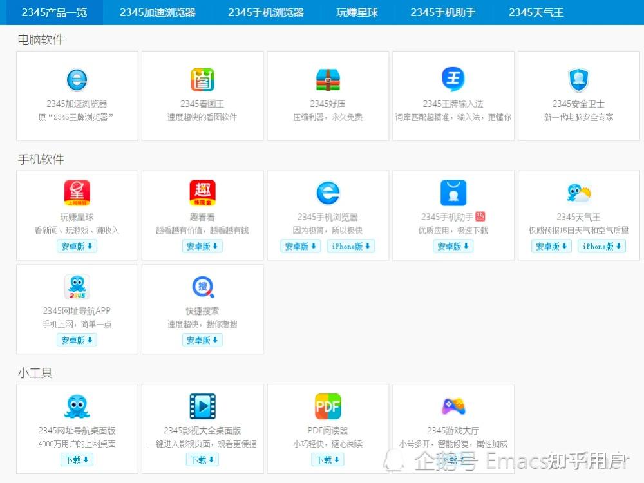644x483 pixels.
Task: Download 2345网址导航APP 安卓版
Action: [x=77, y=340]
